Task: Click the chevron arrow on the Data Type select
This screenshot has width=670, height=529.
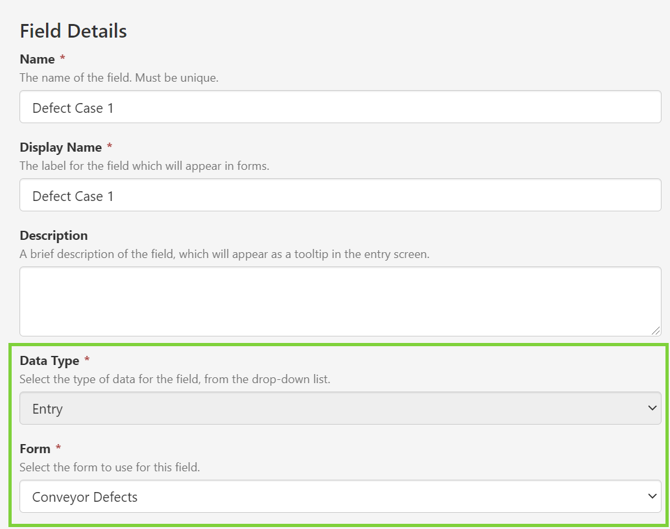Action: pos(652,408)
